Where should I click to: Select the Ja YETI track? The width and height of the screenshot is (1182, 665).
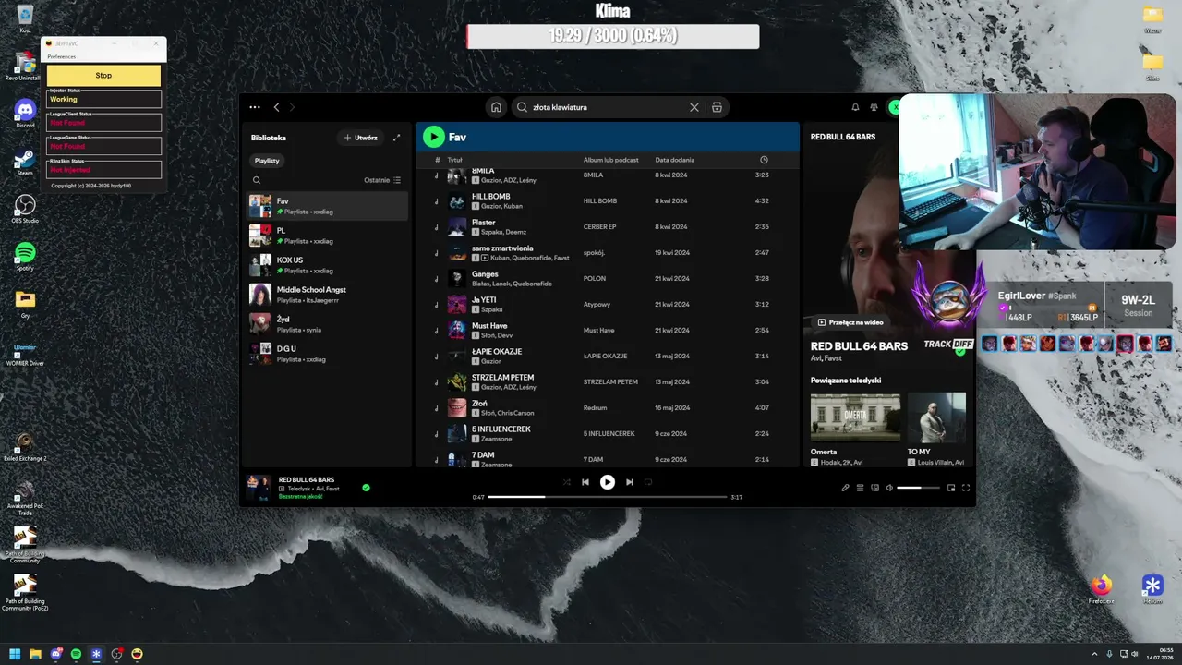coord(608,304)
